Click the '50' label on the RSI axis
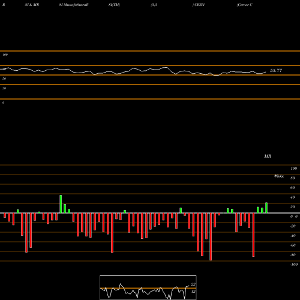Viewport: 300px width, 300px height. point(4,79)
